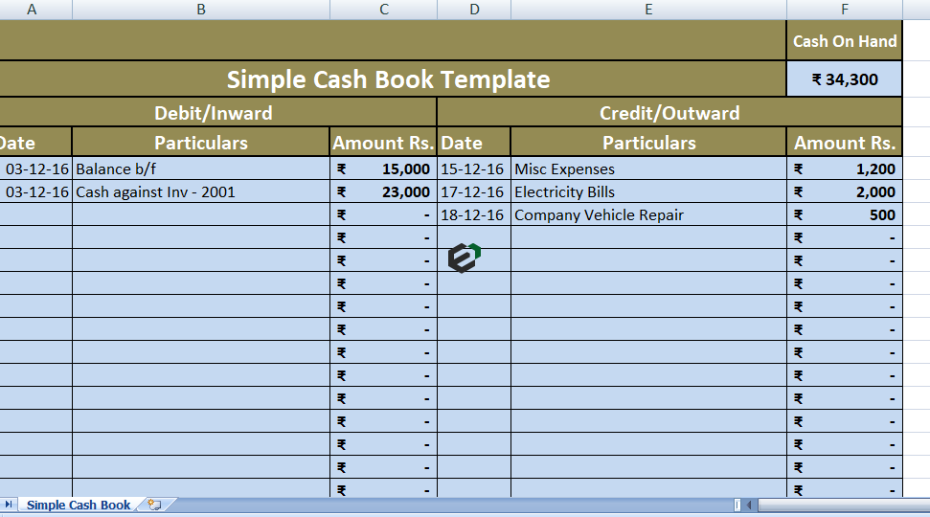Click the last-sheet navigation arrow icon
This screenshot has width=930, height=517.
[x=9, y=505]
